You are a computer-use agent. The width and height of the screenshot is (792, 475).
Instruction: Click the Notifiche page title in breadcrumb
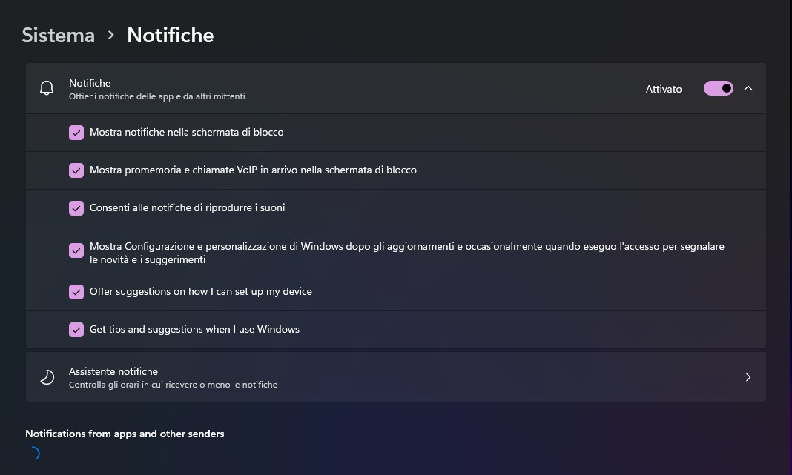tap(171, 35)
